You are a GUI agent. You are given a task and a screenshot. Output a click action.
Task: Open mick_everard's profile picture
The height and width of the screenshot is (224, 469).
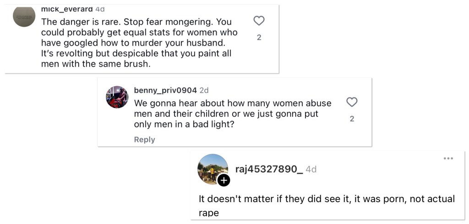pos(24,16)
